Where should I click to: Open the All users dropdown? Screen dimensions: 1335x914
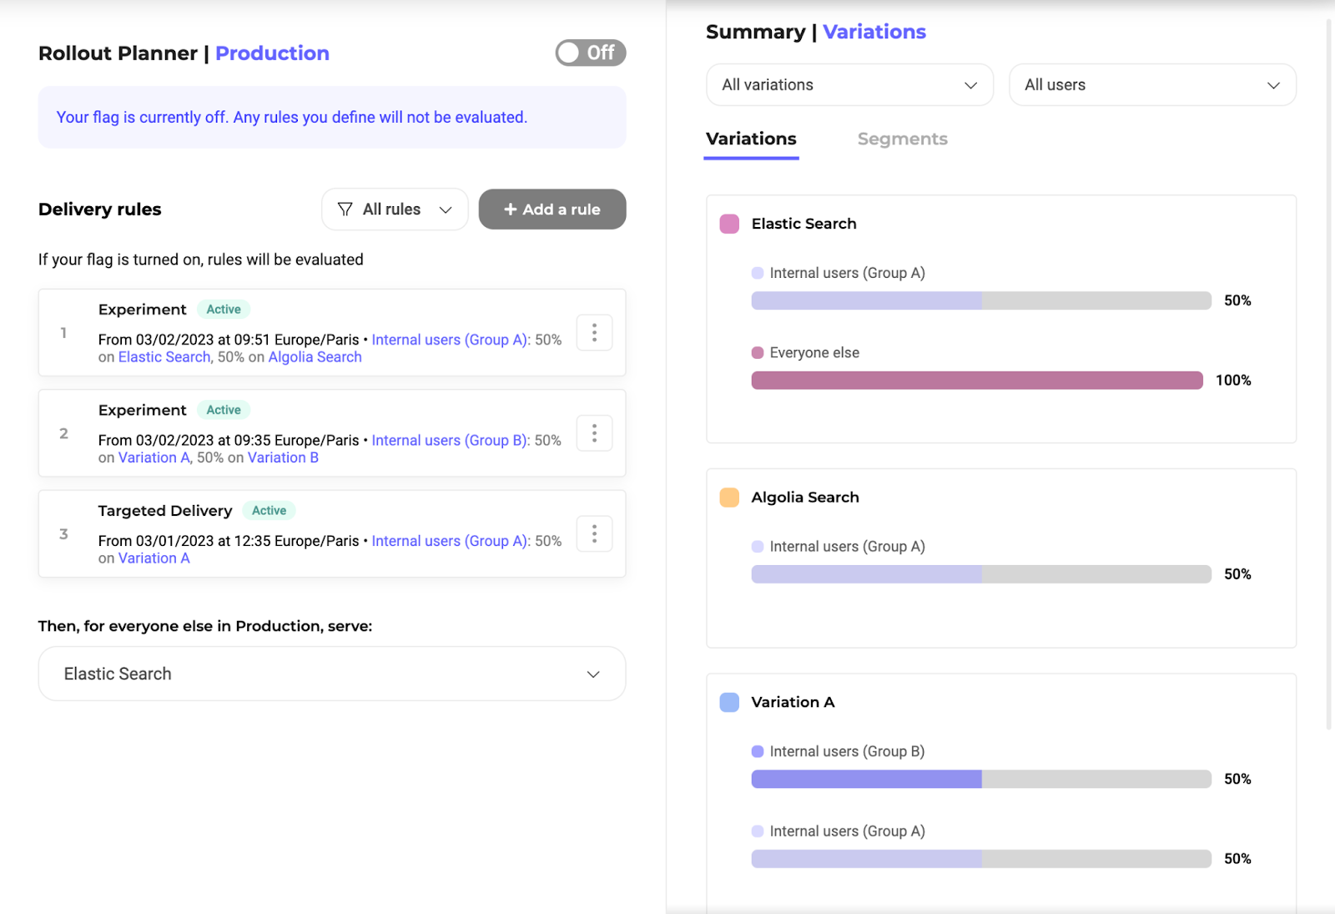point(1151,85)
